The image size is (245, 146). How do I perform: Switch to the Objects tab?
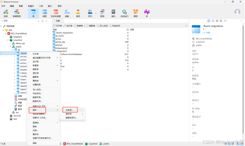(58, 21)
